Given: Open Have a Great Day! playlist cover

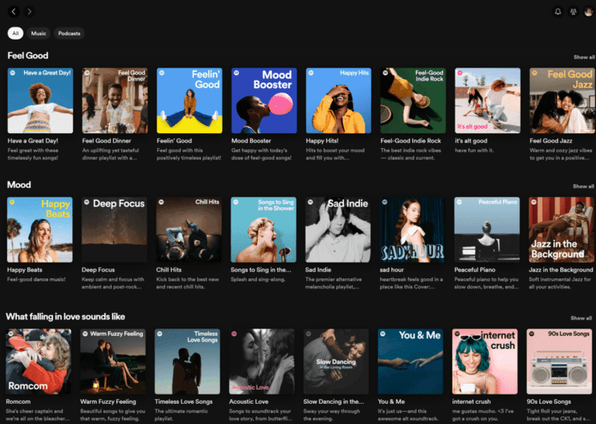Looking at the screenshot, I should click(x=40, y=101).
